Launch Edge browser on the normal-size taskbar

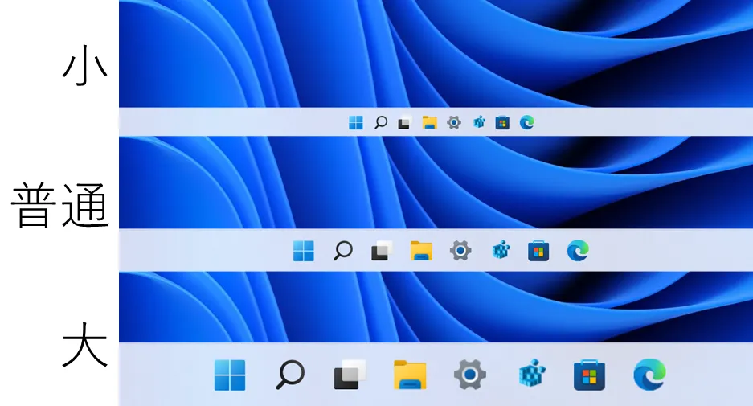coord(578,250)
